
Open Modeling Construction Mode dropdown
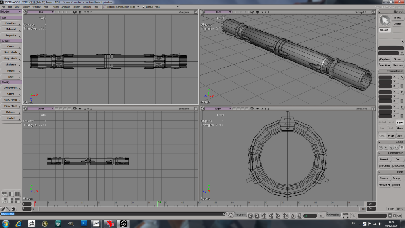tap(121, 7)
